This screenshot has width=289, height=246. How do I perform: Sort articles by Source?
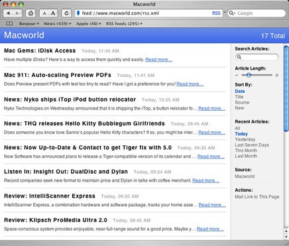coord(242,102)
